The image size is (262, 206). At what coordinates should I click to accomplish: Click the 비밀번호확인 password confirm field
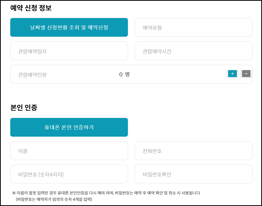tap(193, 174)
